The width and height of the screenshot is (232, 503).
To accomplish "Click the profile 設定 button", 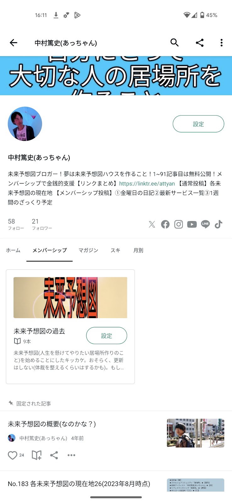I will point(198,124).
